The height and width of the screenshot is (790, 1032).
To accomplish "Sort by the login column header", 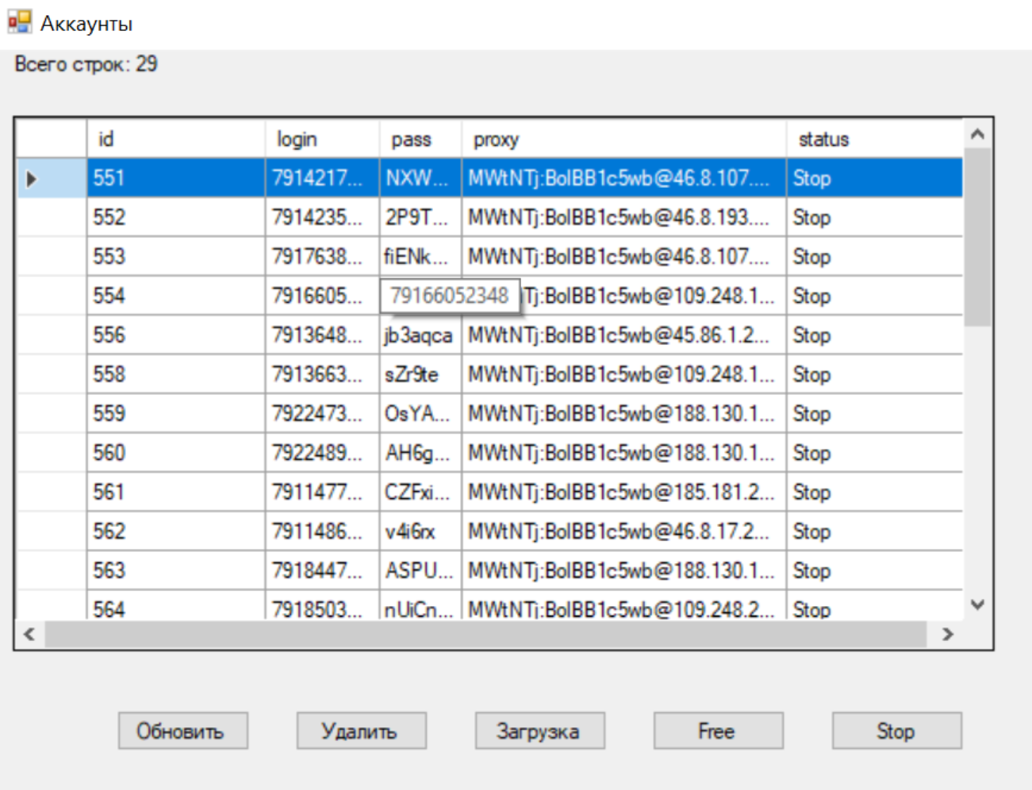I will coord(321,139).
